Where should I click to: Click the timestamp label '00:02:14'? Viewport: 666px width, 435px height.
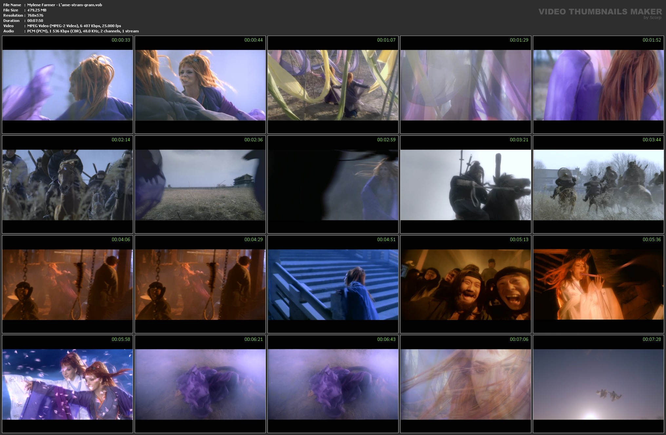tap(121, 140)
